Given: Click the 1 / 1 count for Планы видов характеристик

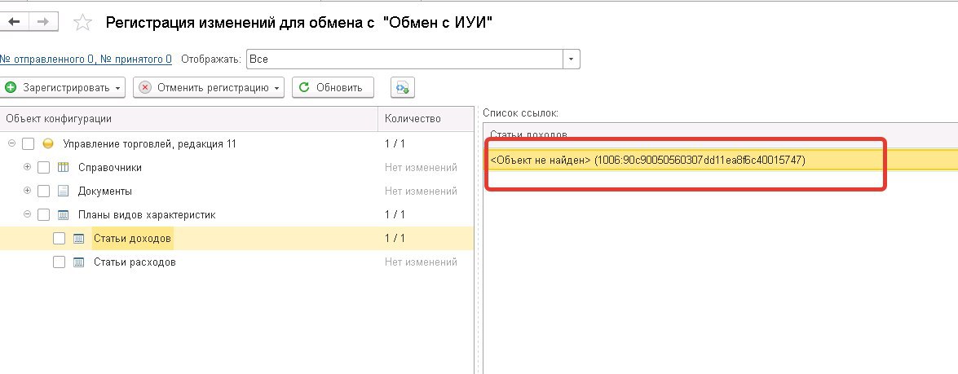Looking at the screenshot, I should pyautogui.click(x=395, y=215).
